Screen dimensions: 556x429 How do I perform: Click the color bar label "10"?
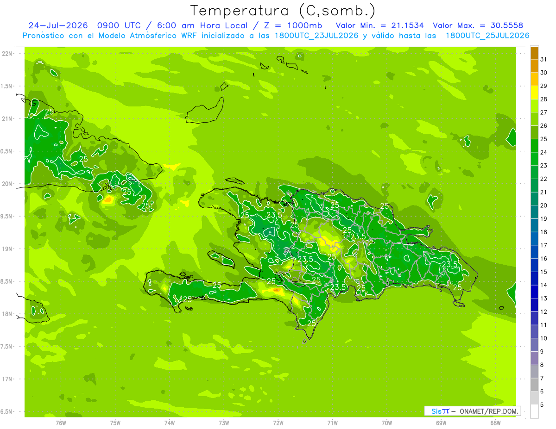pyautogui.click(x=544, y=338)
